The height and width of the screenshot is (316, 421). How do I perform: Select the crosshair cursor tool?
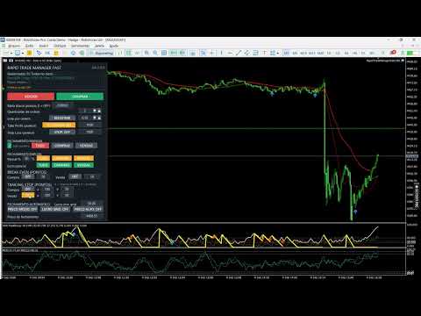tap(212, 53)
